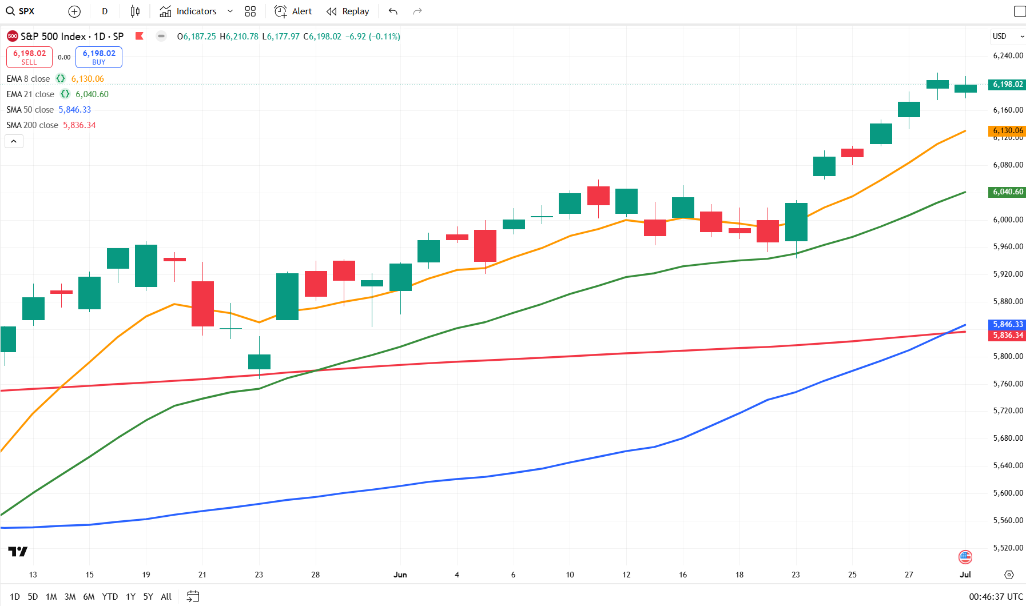Screen dimensions: 1026x606
Task: Set time range to 6M
Action: coord(89,596)
